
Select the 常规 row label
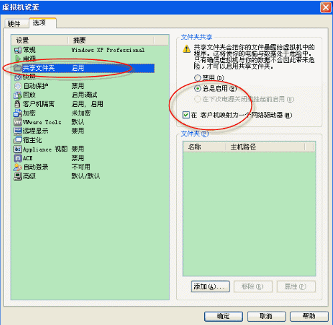pos(29,50)
